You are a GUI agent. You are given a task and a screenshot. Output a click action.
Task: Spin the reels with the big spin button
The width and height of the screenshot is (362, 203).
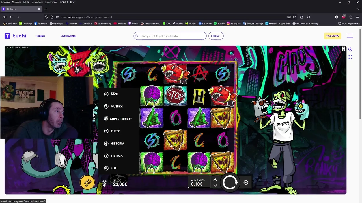pos(230,182)
